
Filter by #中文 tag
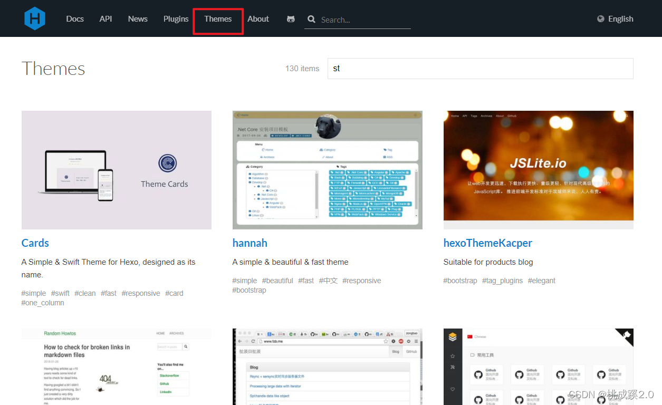328,281
